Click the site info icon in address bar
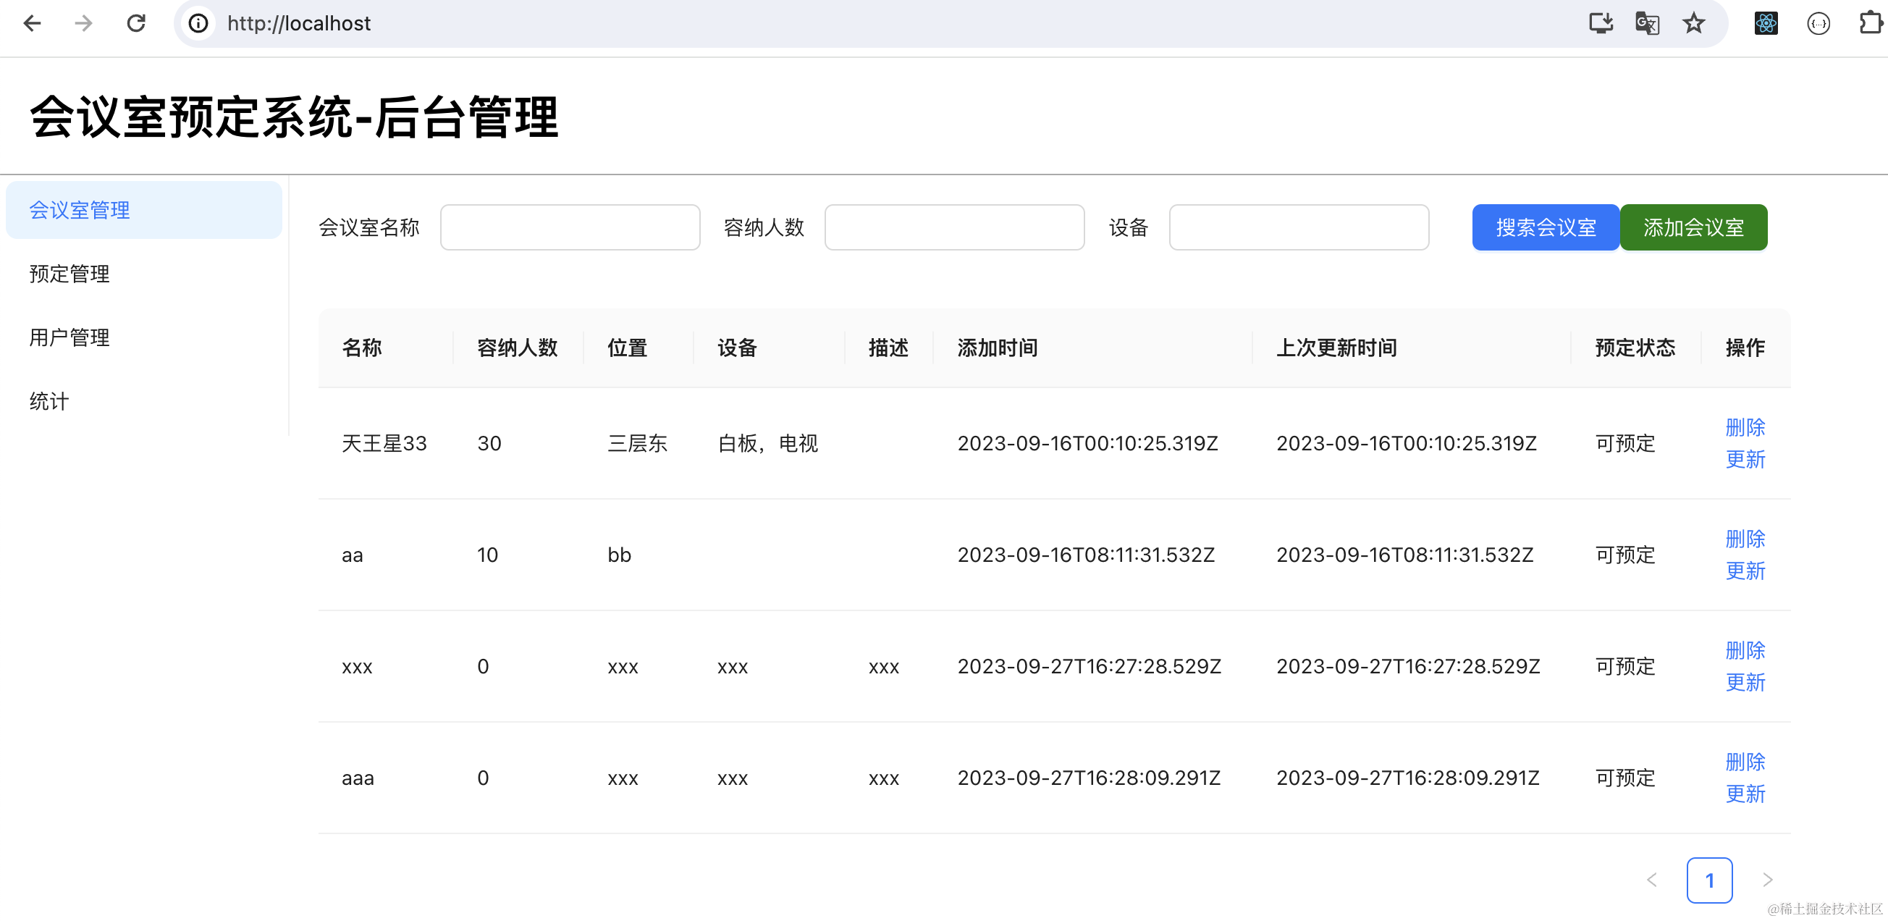This screenshot has width=1888, height=921. pyautogui.click(x=198, y=23)
